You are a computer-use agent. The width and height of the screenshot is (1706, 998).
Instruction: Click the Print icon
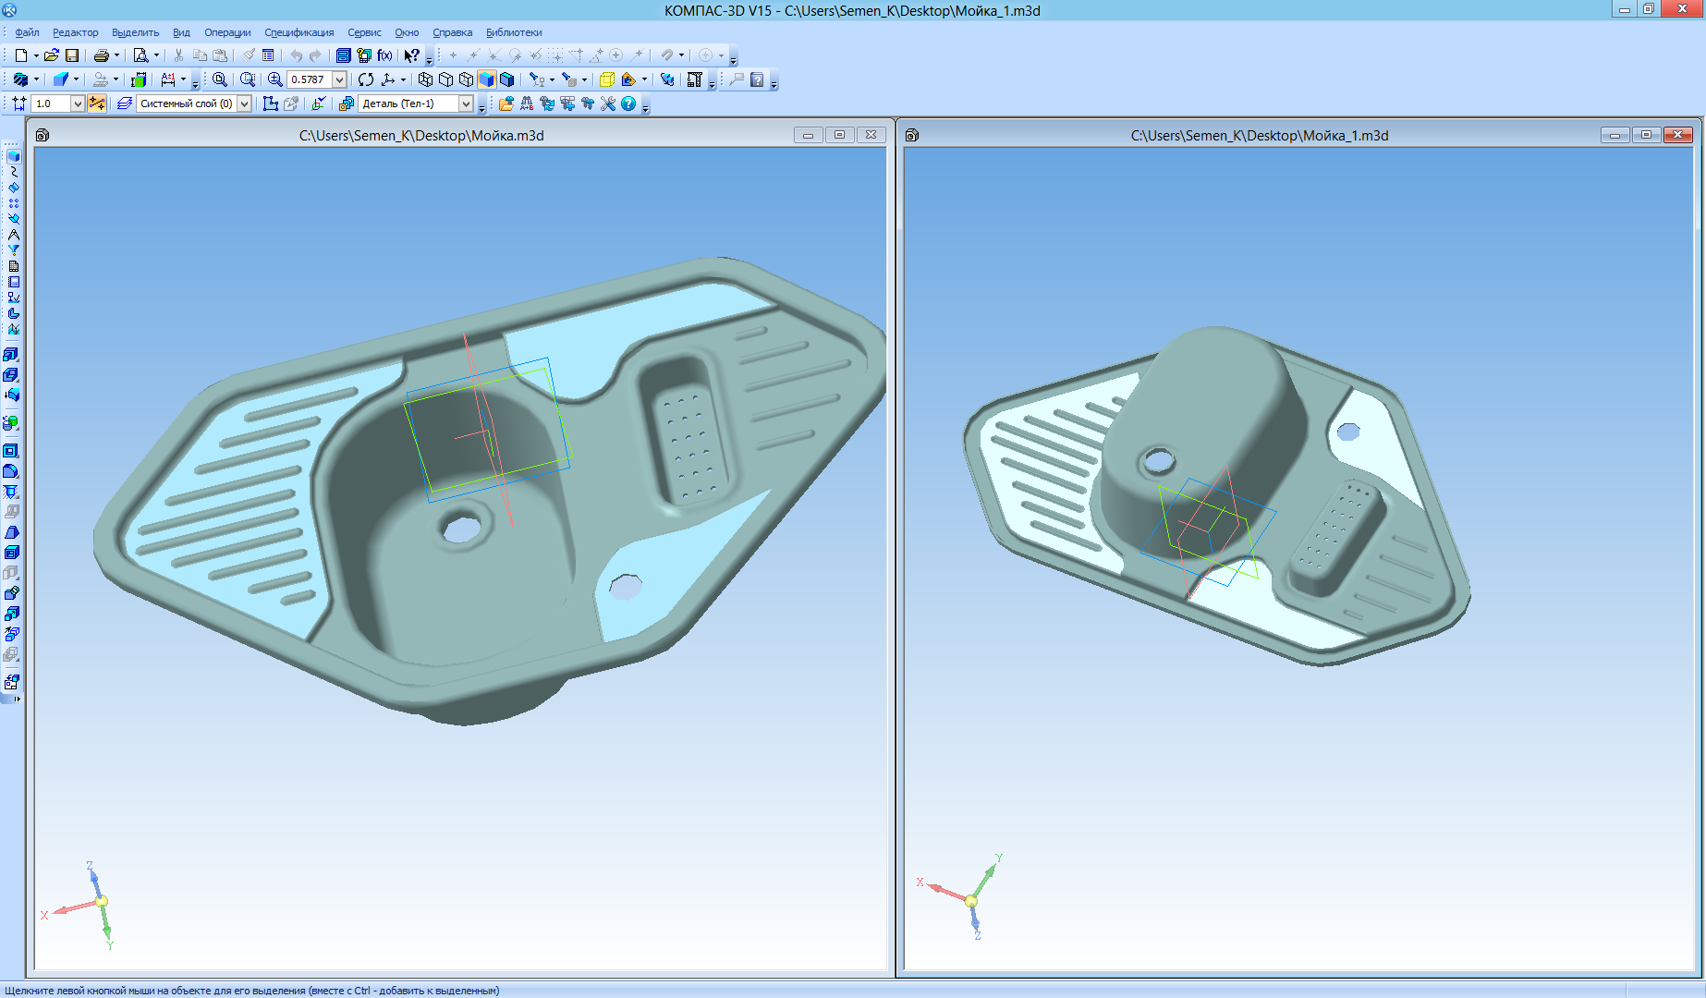click(x=101, y=55)
